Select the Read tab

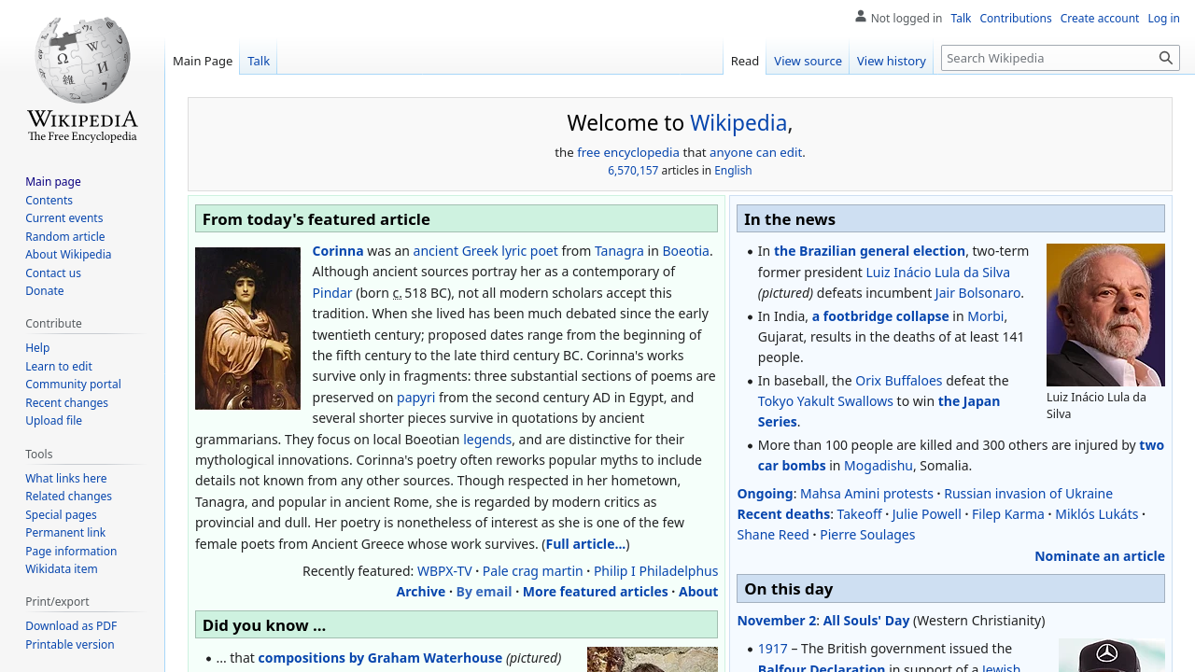745,61
